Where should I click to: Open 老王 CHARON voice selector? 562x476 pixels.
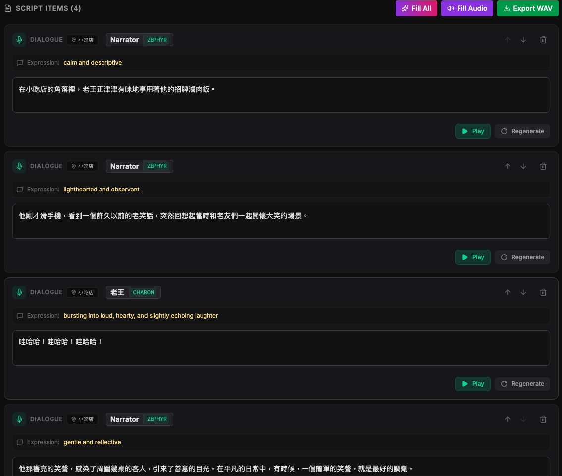133,292
